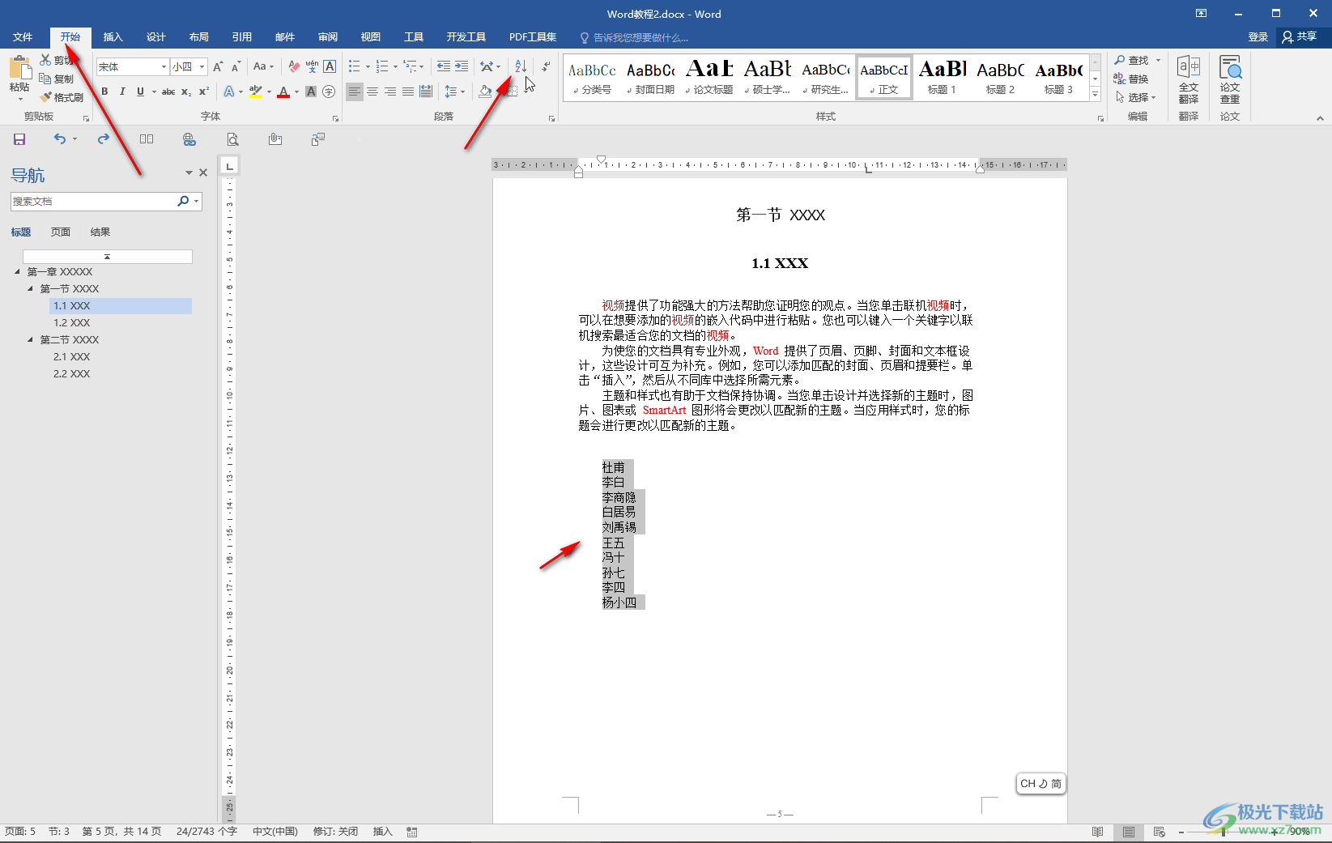This screenshot has width=1332, height=843.
Task: Click the strikethrough abc icon
Action: (x=168, y=92)
